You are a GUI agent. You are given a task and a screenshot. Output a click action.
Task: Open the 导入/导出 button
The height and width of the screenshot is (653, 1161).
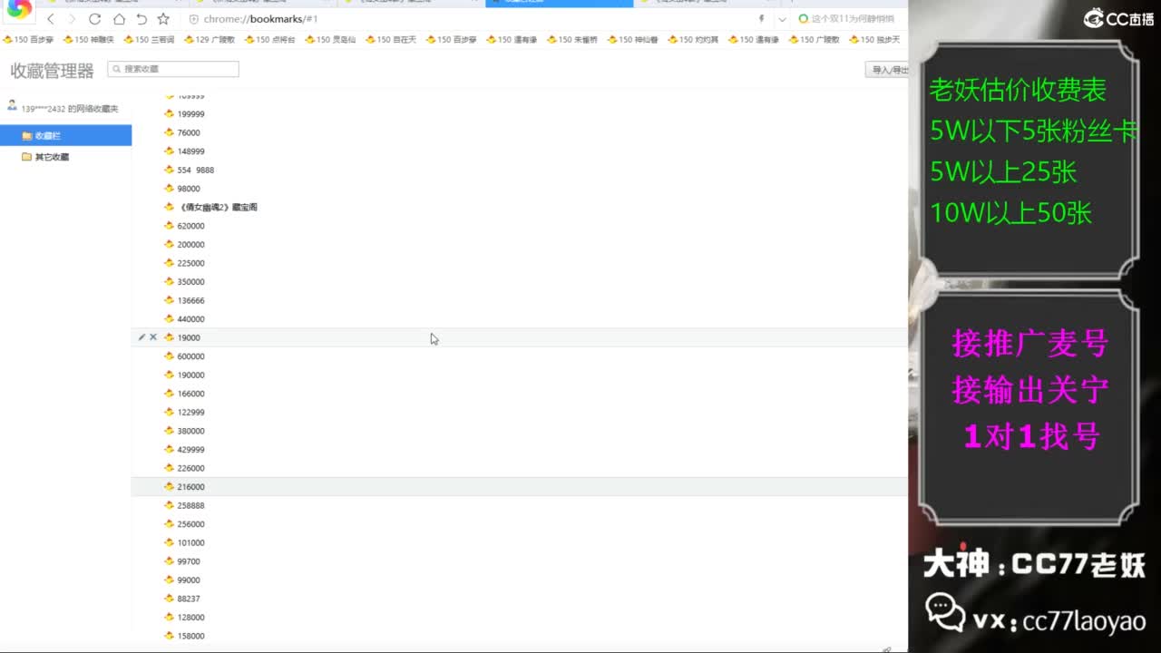point(888,70)
